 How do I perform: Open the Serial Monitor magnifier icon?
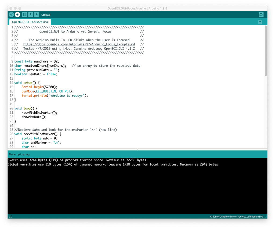[x=261, y=15]
